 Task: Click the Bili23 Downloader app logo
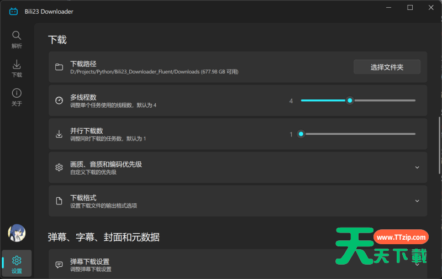(x=13, y=12)
